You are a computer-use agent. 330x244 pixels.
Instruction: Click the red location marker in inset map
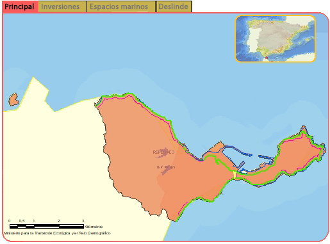click(x=267, y=58)
